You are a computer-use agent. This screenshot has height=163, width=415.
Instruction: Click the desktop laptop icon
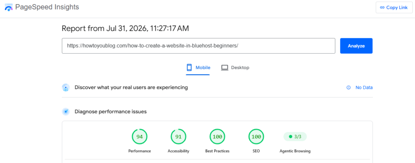click(x=225, y=68)
